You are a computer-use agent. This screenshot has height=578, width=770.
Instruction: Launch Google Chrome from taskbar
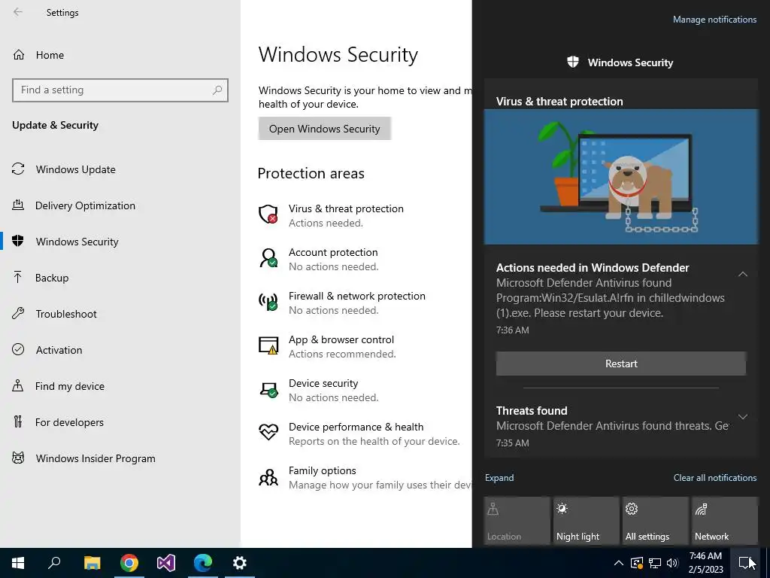click(129, 563)
